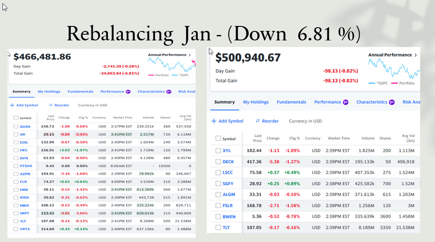Sort right table by Shares header
The width and height of the screenshot is (435, 242).
coord(385,138)
